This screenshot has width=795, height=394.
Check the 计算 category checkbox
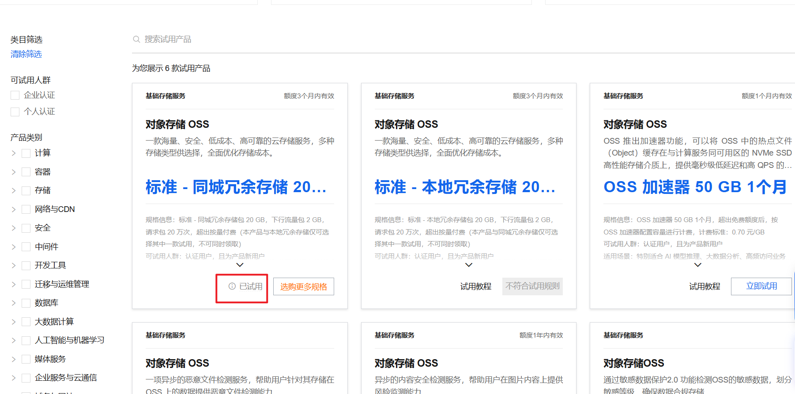pyautogui.click(x=26, y=153)
